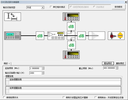
Task: Click the 增加频段 button
Action: point(108,63)
